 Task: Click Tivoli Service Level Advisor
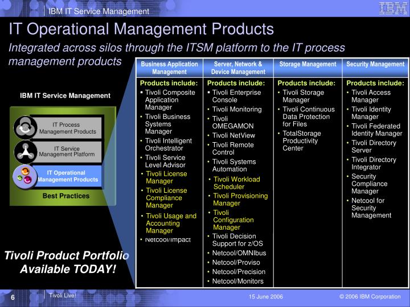[165, 161]
